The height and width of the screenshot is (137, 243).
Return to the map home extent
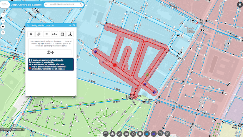(3, 27)
